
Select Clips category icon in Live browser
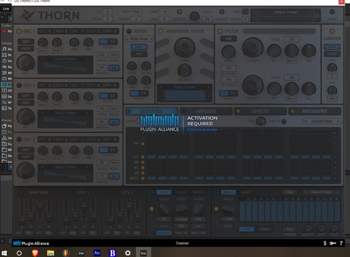(4, 90)
